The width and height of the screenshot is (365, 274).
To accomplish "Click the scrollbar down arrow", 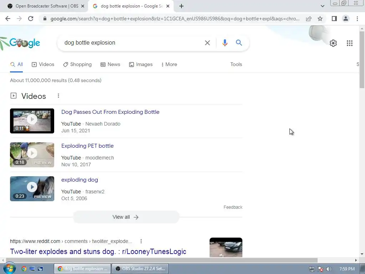I will click(x=362, y=254).
